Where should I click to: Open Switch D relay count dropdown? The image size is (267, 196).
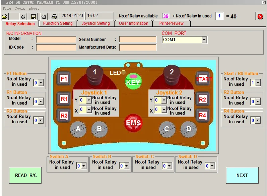coord(212,166)
